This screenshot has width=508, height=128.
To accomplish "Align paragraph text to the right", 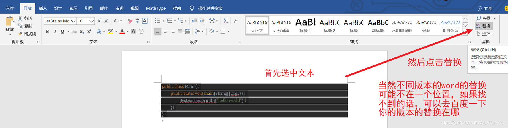I will point(172,31).
